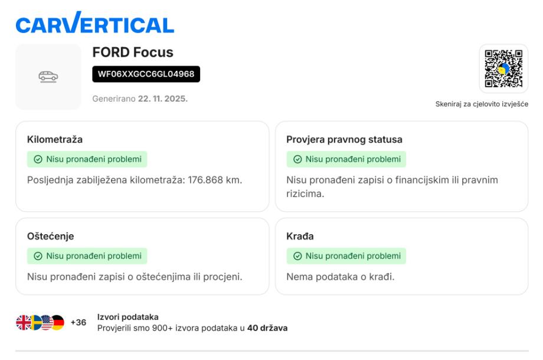Open the Provjera pravnog statusa card heading
543x360 pixels.
344,140
